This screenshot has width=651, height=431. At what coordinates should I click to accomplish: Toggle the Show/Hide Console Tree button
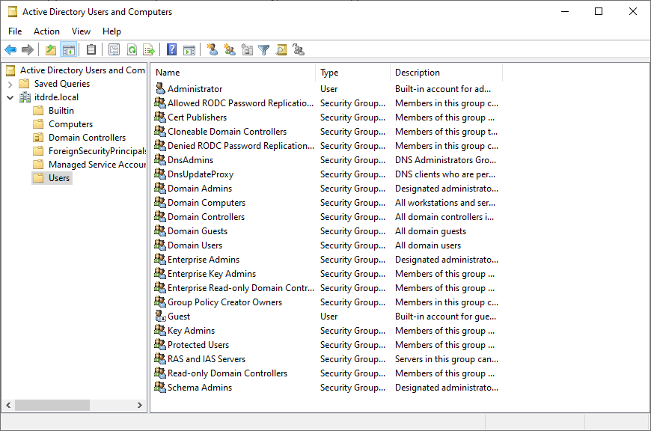tap(69, 50)
